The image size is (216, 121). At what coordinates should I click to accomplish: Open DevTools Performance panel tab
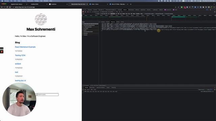pos(131,10)
